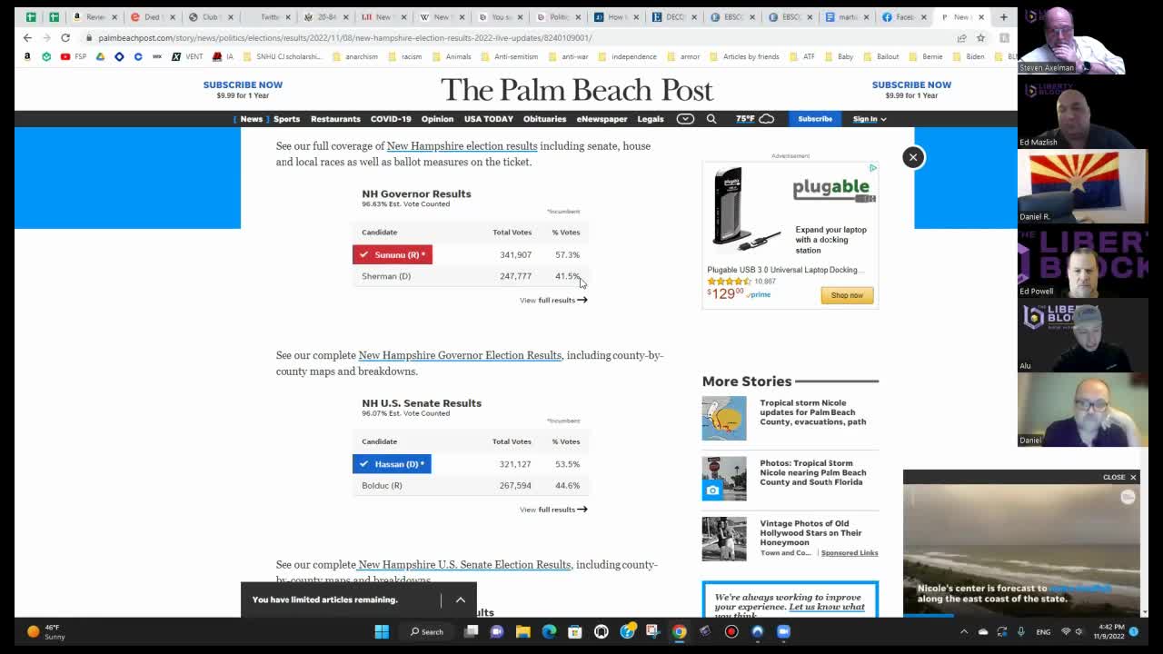
Task: Expand the limited articles remaining banner
Action: [461, 599]
